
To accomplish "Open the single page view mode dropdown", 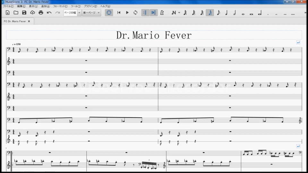I will coord(91,13).
